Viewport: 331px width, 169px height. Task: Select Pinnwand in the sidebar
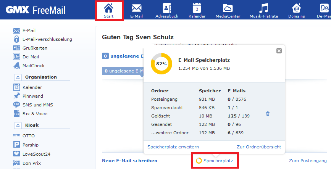pos(33,96)
